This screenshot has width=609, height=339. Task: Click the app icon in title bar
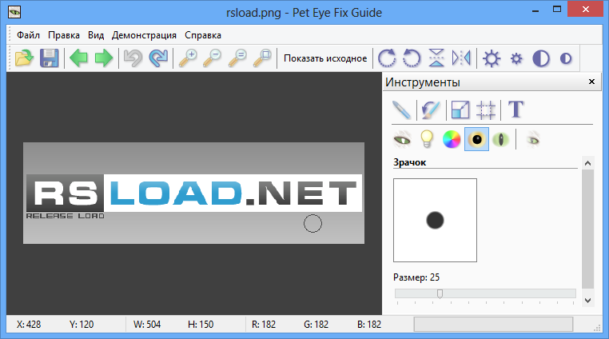[x=14, y=12]
